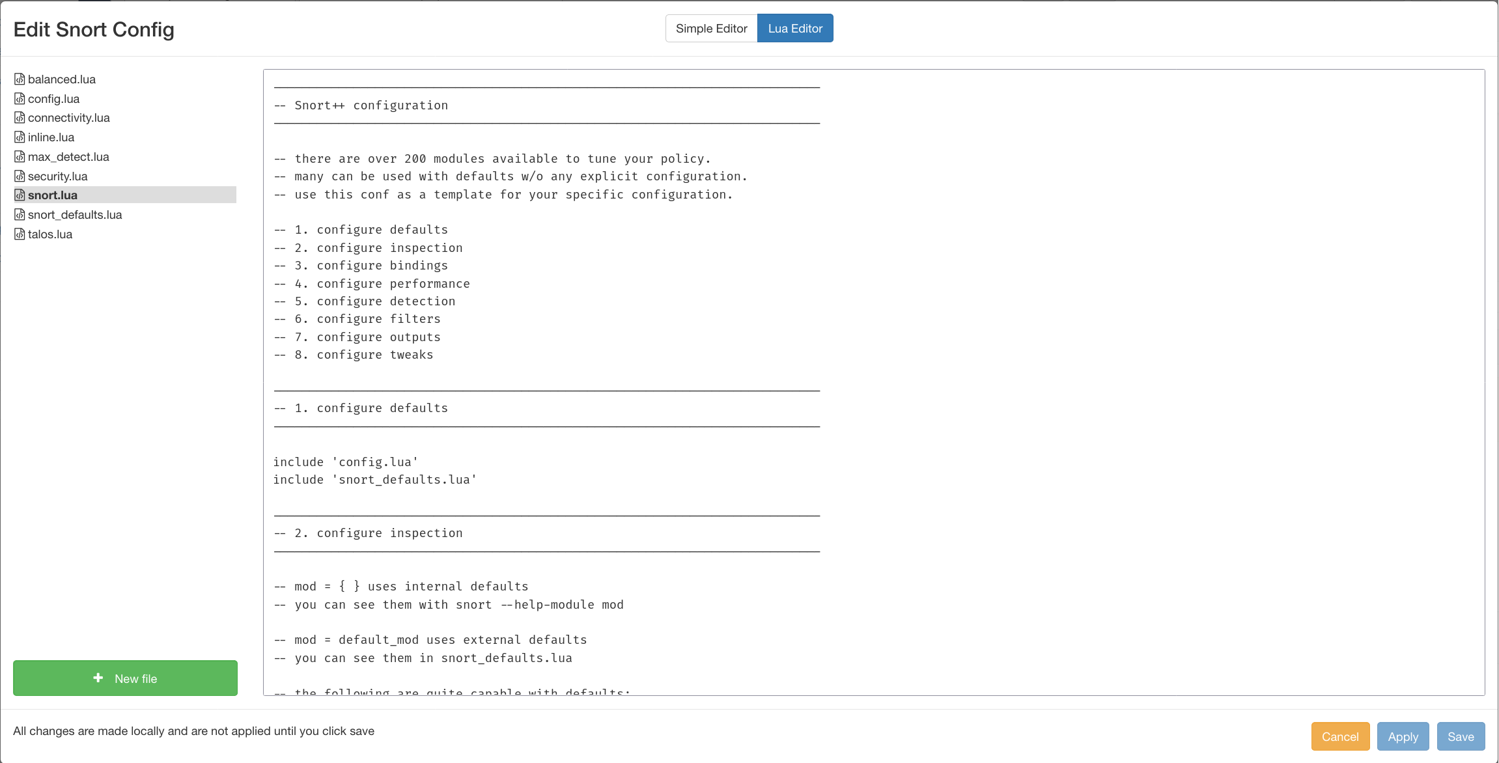Open snort_defaults.lua file name

[x=75, y=215]
